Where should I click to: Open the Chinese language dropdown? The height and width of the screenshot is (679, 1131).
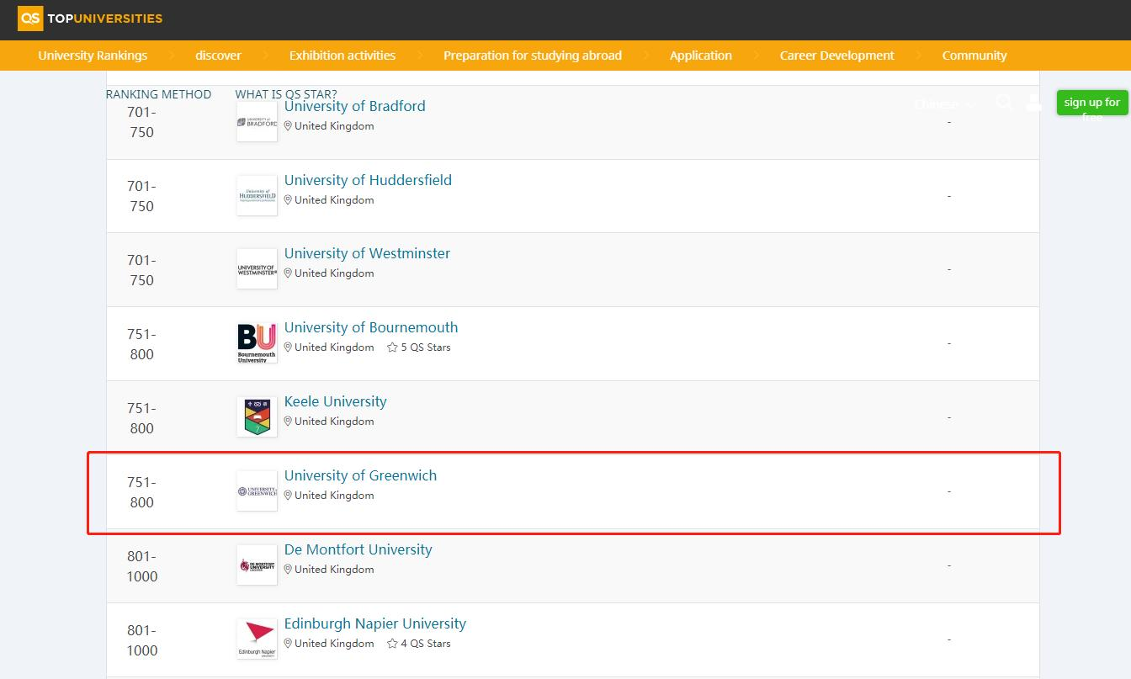click(x=943, y=104)
